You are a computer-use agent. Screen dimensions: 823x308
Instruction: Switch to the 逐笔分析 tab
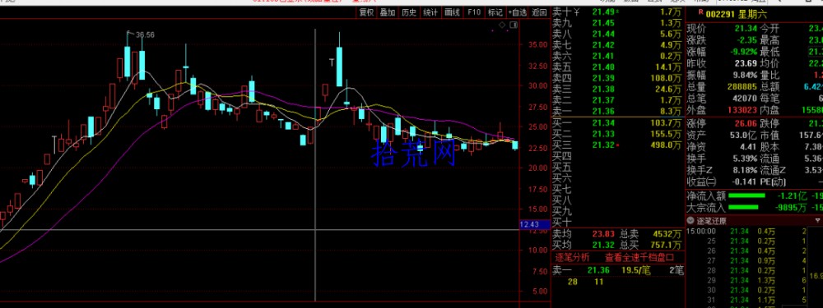(x=572, y=257)
